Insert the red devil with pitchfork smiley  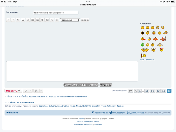coord(163,39)
